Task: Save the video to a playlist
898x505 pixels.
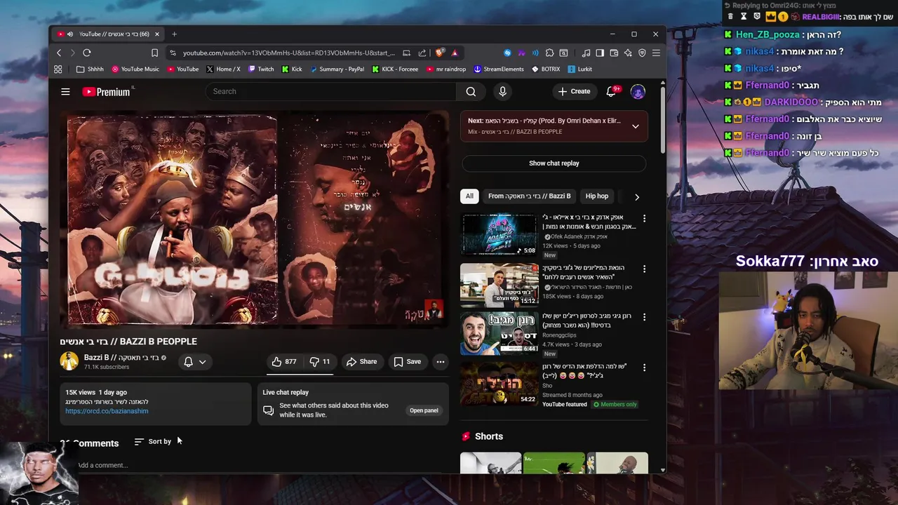Action: (407, 362)
